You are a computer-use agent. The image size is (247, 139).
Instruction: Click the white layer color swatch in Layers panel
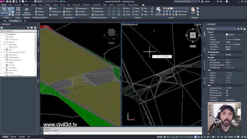171,8
